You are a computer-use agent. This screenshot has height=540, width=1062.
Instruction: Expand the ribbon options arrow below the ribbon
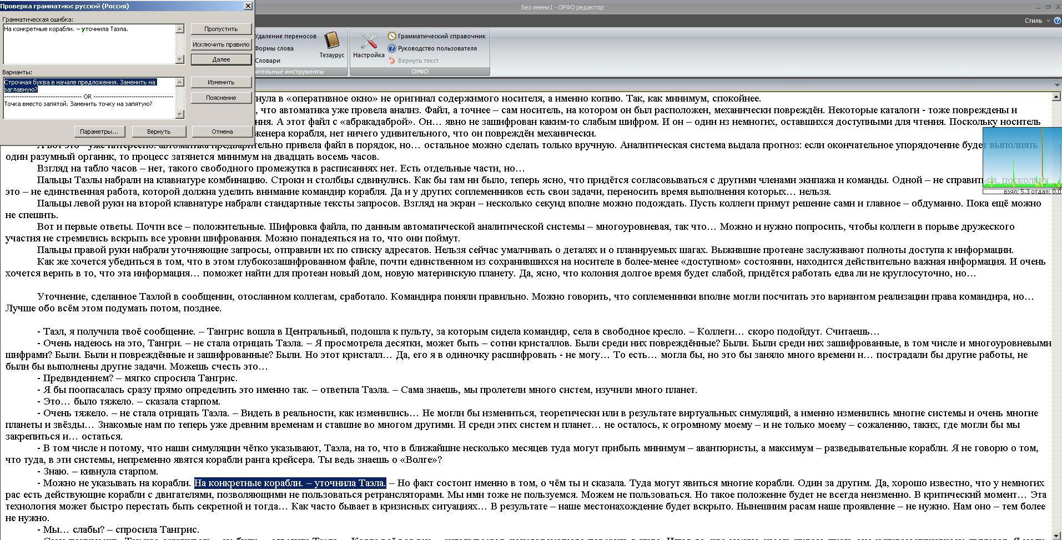coord(1056,85)
